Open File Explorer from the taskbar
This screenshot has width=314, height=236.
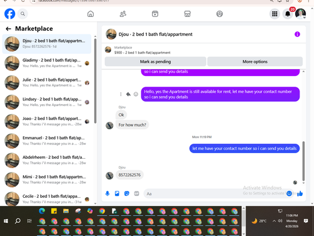point(66,211)
